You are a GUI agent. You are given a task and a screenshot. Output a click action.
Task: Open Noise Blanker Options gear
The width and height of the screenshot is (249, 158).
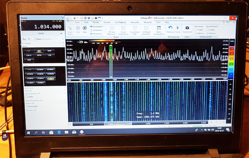tap(211, 33)
